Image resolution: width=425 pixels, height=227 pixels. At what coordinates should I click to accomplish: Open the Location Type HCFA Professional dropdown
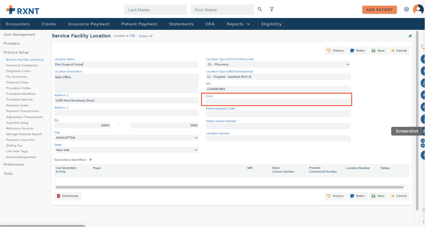[x=278, y=64]
